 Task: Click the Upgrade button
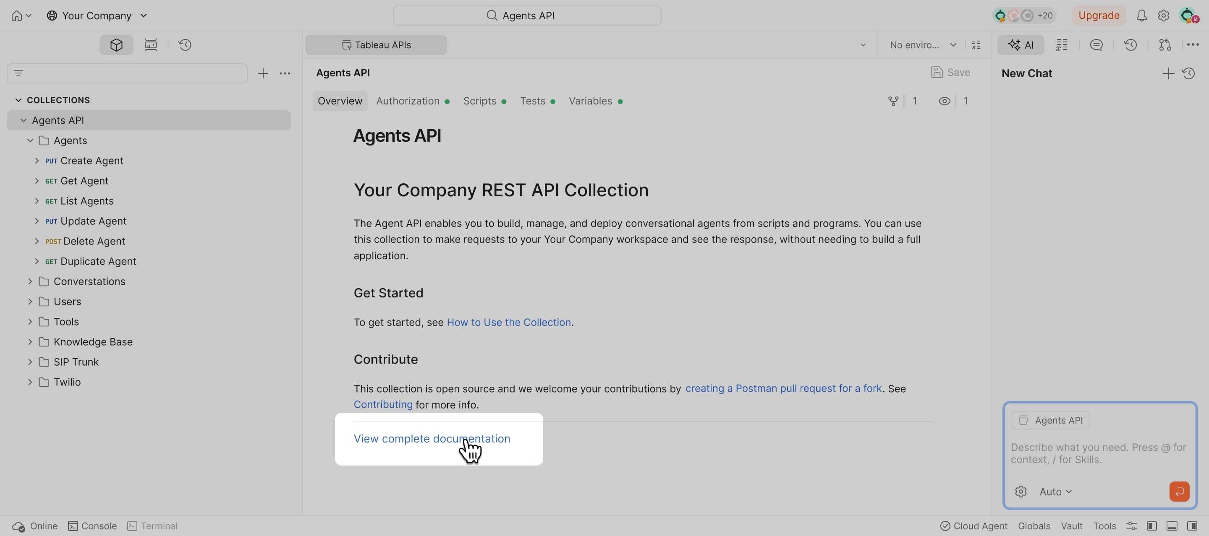pyautogui.click(x=1099, y=16)
